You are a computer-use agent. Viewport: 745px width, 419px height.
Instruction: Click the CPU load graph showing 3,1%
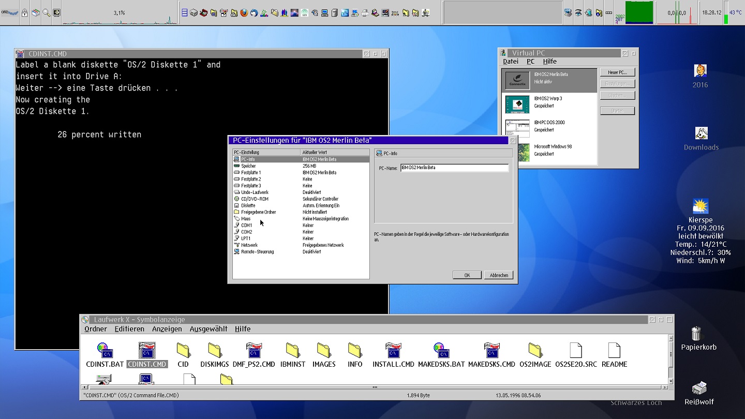tap(120, 13)
